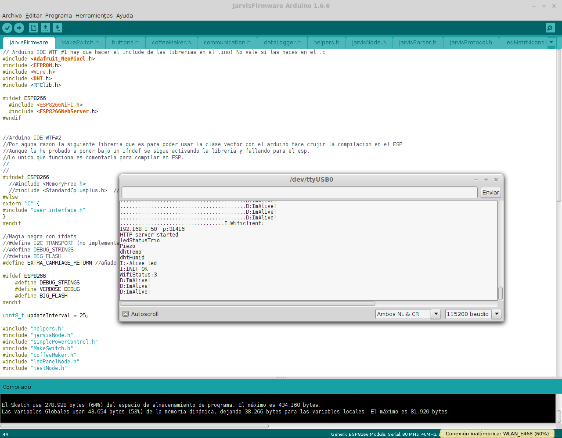The image size is (562, 438).
Task: Close the /dev/ttyUSB0 serial monitor window
Action: [496, 180]
